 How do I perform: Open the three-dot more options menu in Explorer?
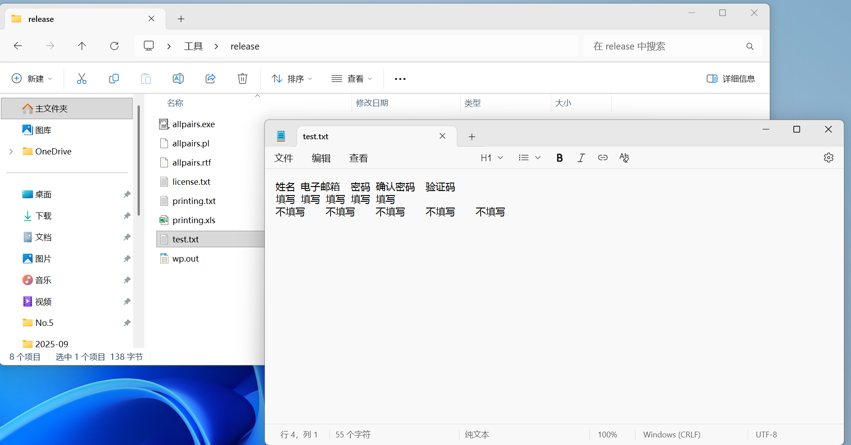(400, 79)
